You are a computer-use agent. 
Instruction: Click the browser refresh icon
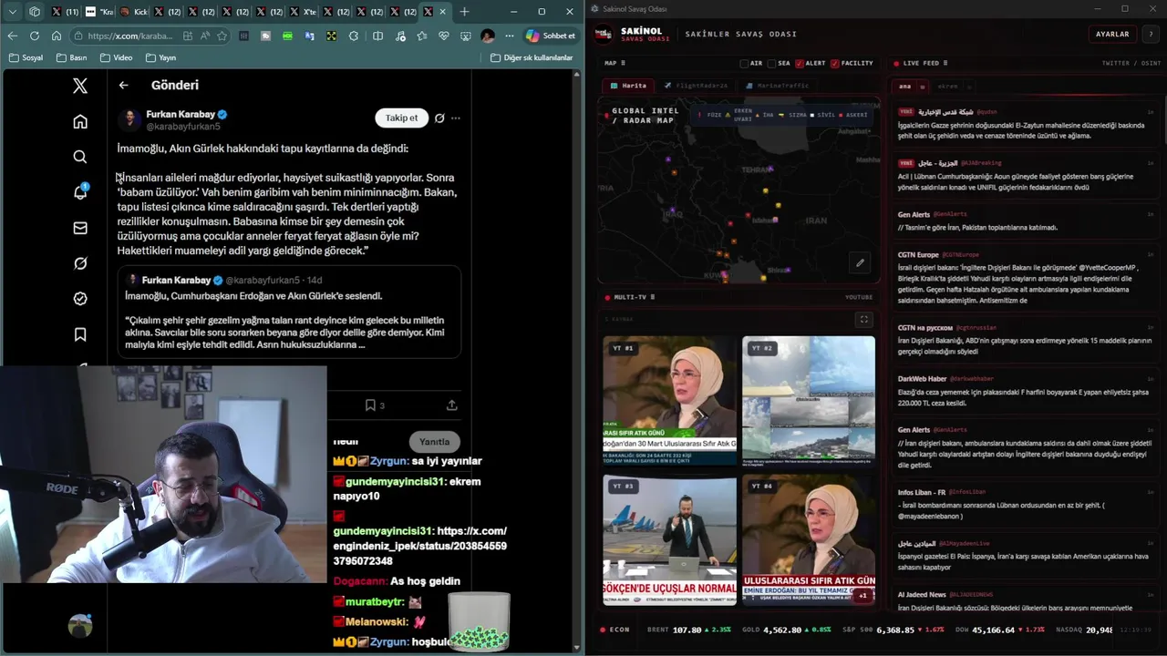point(34,36)
